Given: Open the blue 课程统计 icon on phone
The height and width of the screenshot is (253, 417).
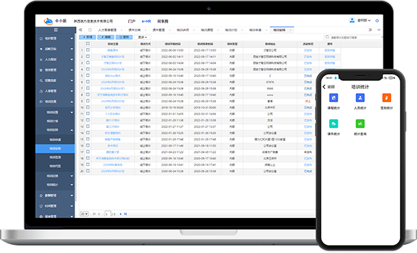Looking at the screenshot, I should 333,98.
